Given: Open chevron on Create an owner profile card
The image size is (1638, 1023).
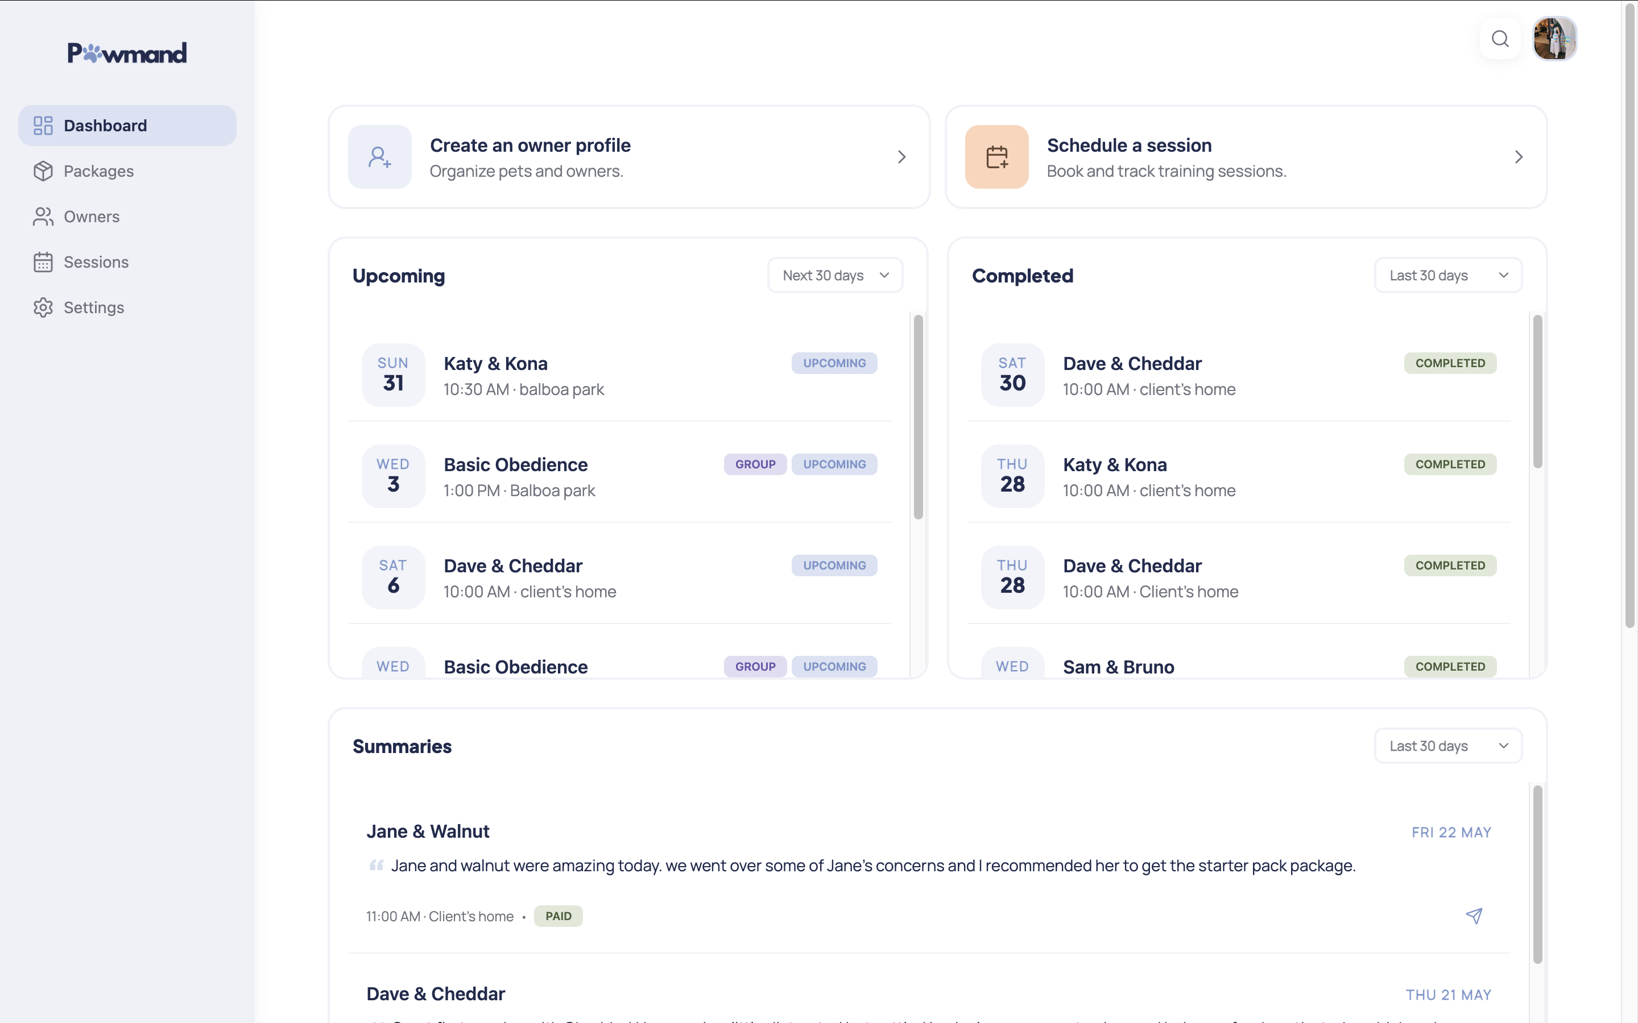Looking at the screenshot, I should coord(901,157).
